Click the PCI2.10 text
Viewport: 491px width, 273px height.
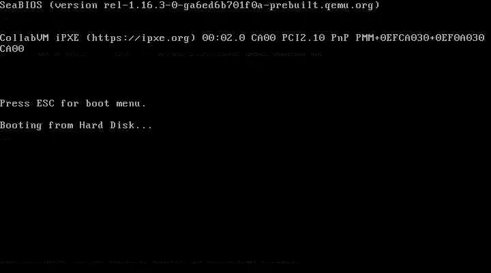click(x=303, y=38)
